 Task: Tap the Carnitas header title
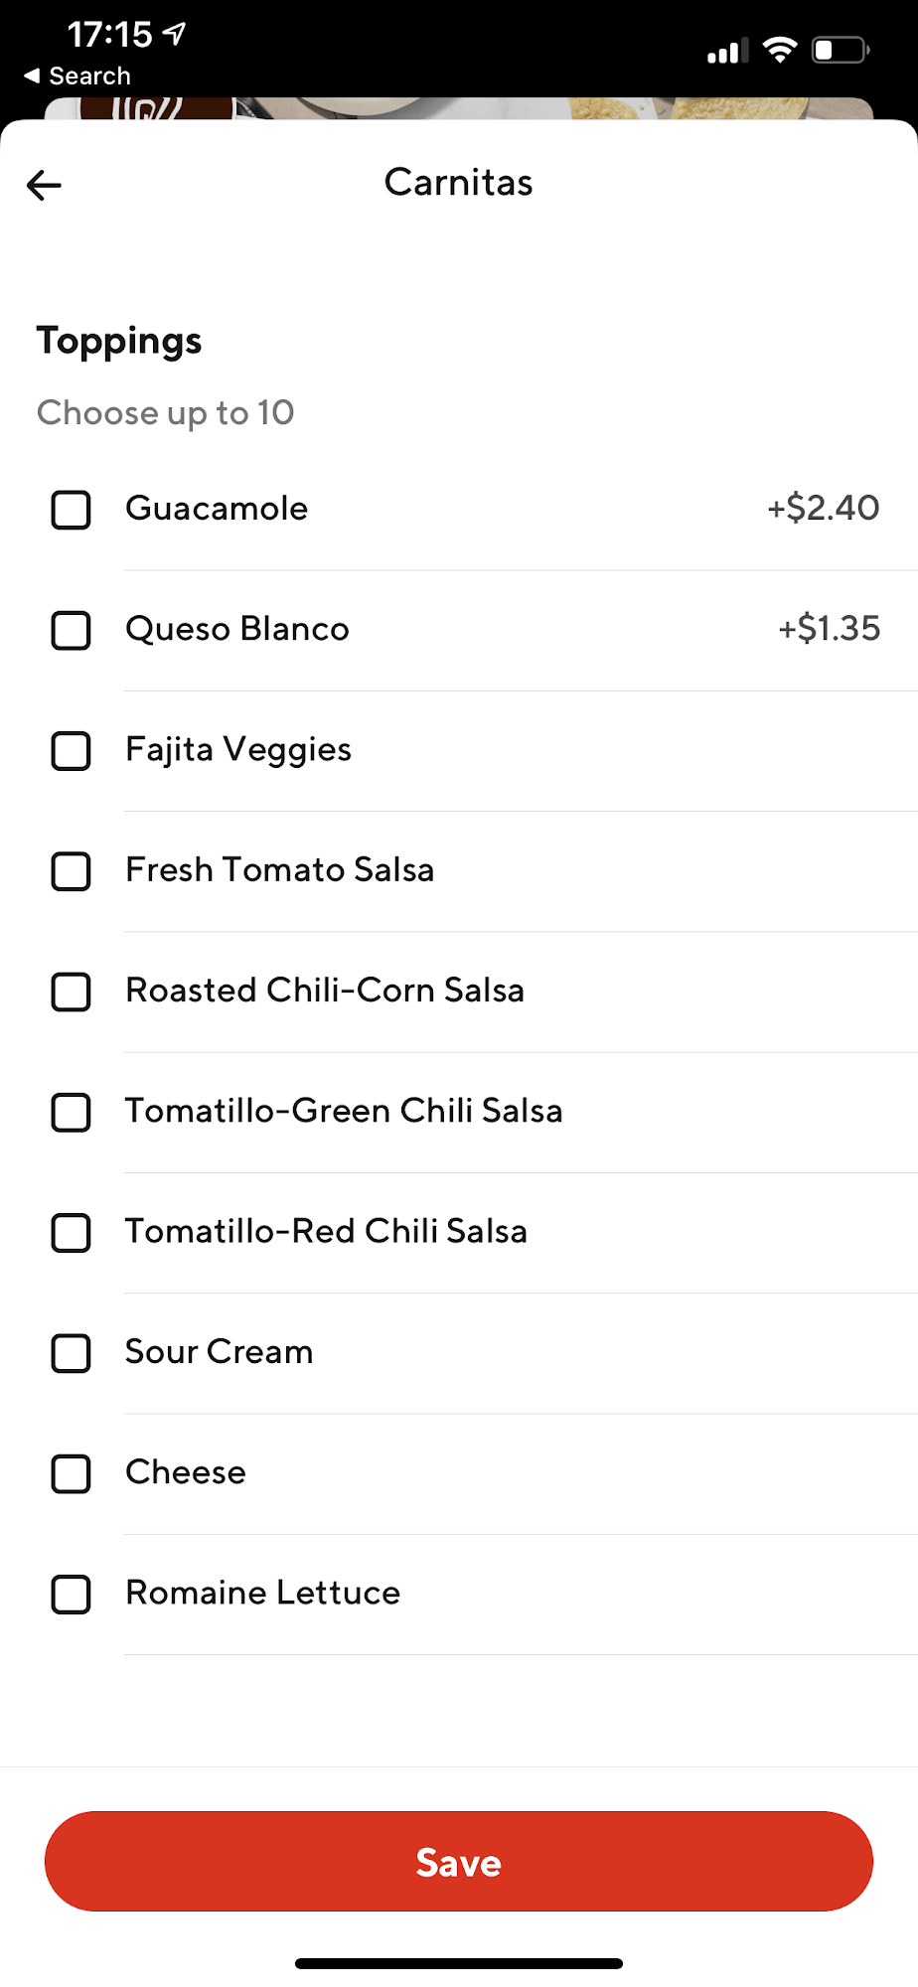pyautogui.click(x=459, y=183)
